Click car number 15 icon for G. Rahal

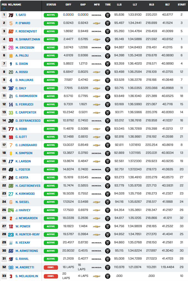[11, 259]
